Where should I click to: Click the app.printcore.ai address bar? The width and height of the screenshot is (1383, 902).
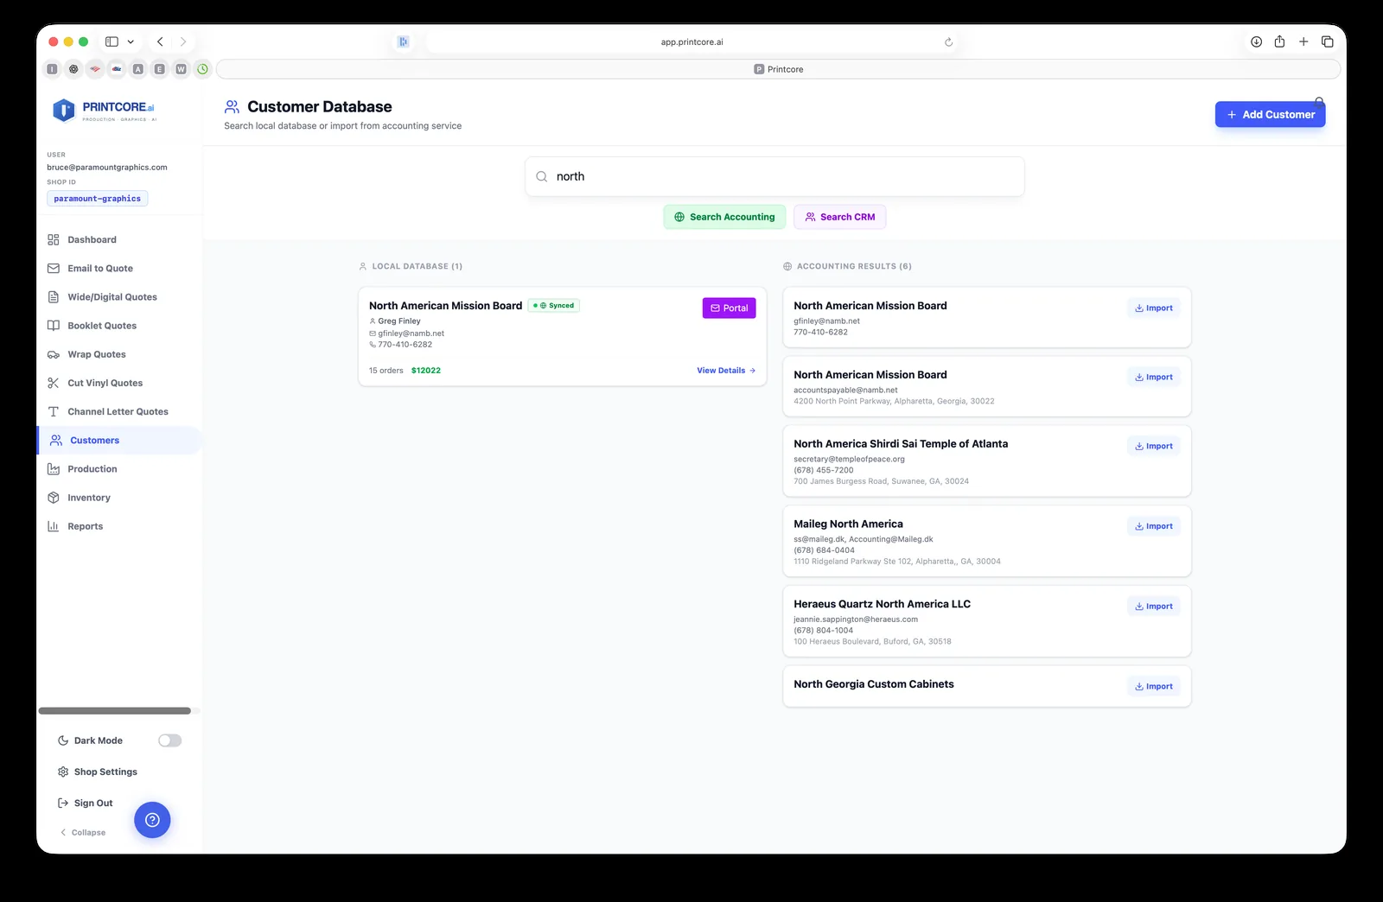[x=691, y=41]
